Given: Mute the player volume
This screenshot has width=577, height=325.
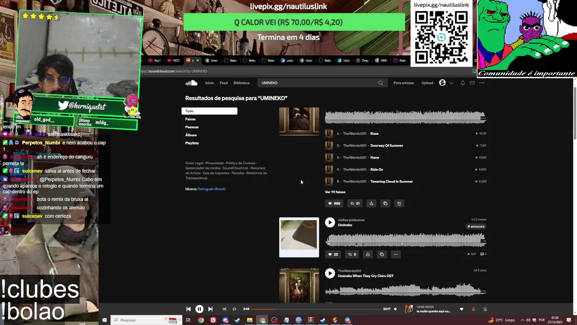Looking at the screenshot, I should [x=395, y=309].
